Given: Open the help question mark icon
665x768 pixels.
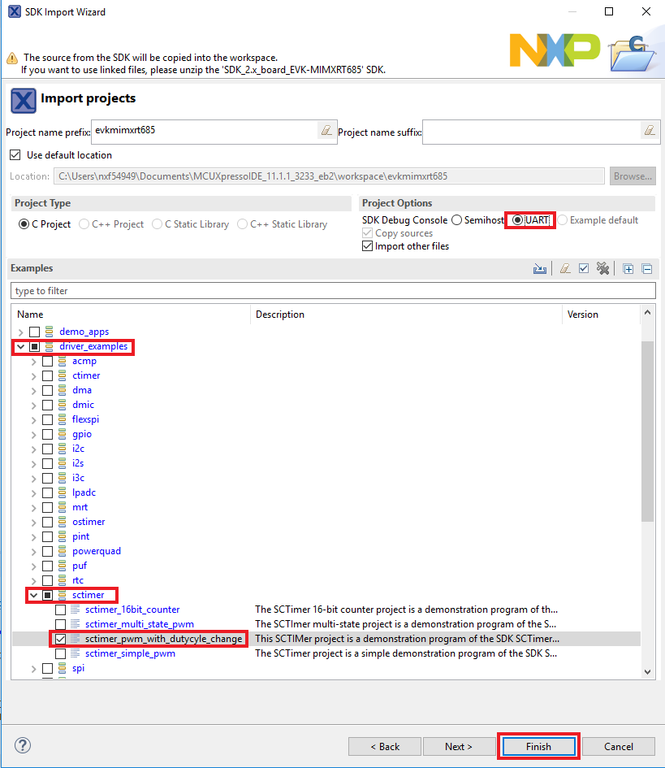Looking at the screenshot, I should pyautogui.click(x=23, y=745).
